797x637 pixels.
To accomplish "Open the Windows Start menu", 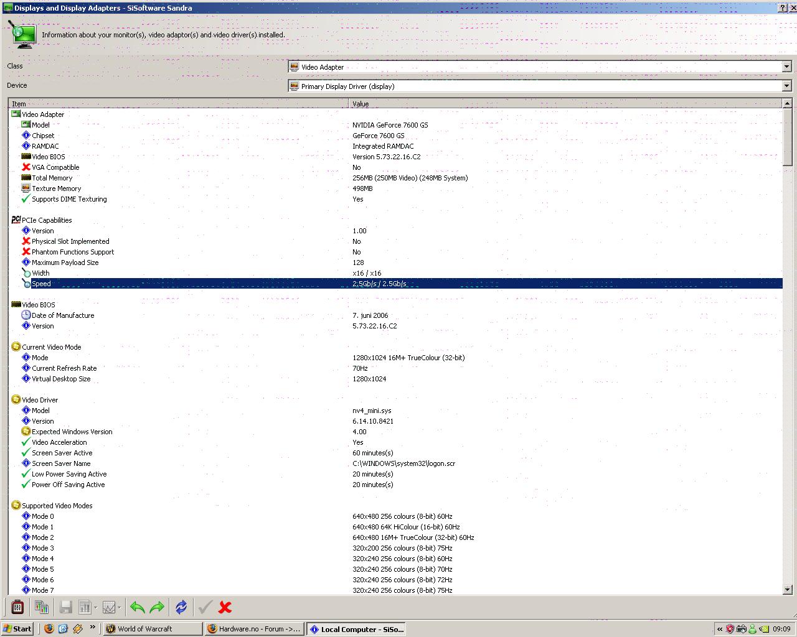I will click(17, 629).
